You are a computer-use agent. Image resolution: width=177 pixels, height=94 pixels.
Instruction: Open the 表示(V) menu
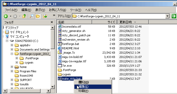[x=40, y=10]
